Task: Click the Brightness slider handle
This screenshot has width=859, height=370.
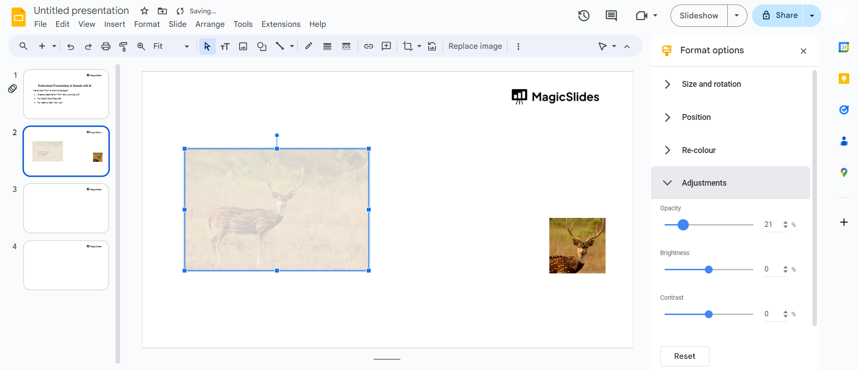Action: tap(709, 269)
